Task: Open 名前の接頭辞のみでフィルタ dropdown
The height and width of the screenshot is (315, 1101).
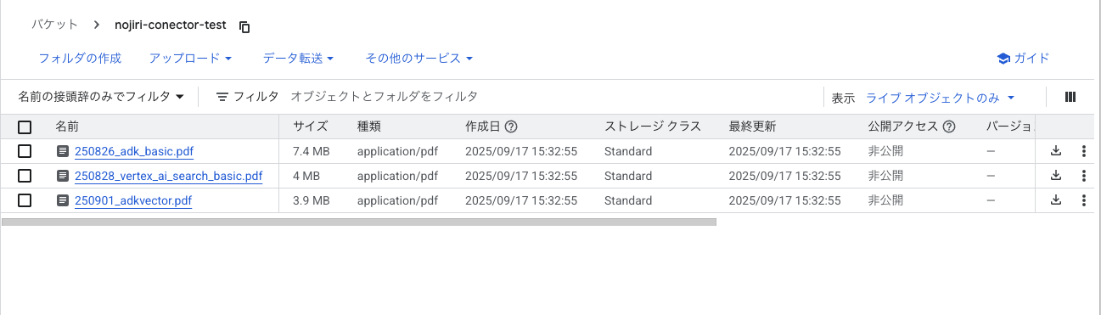Action: click(x=101, y=98)
